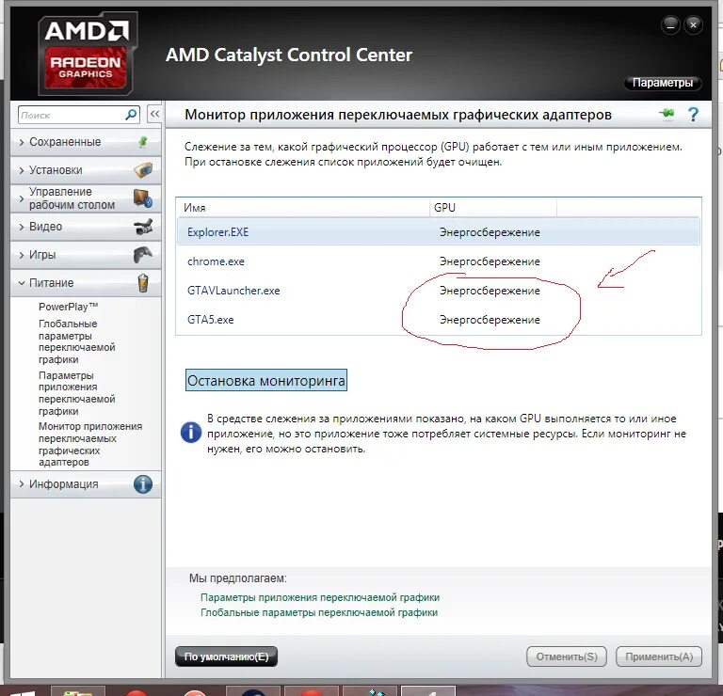Screen dimensions: 723x696
Task: Minimize the Catalyst Control Center window
Action: pos(670,24)
